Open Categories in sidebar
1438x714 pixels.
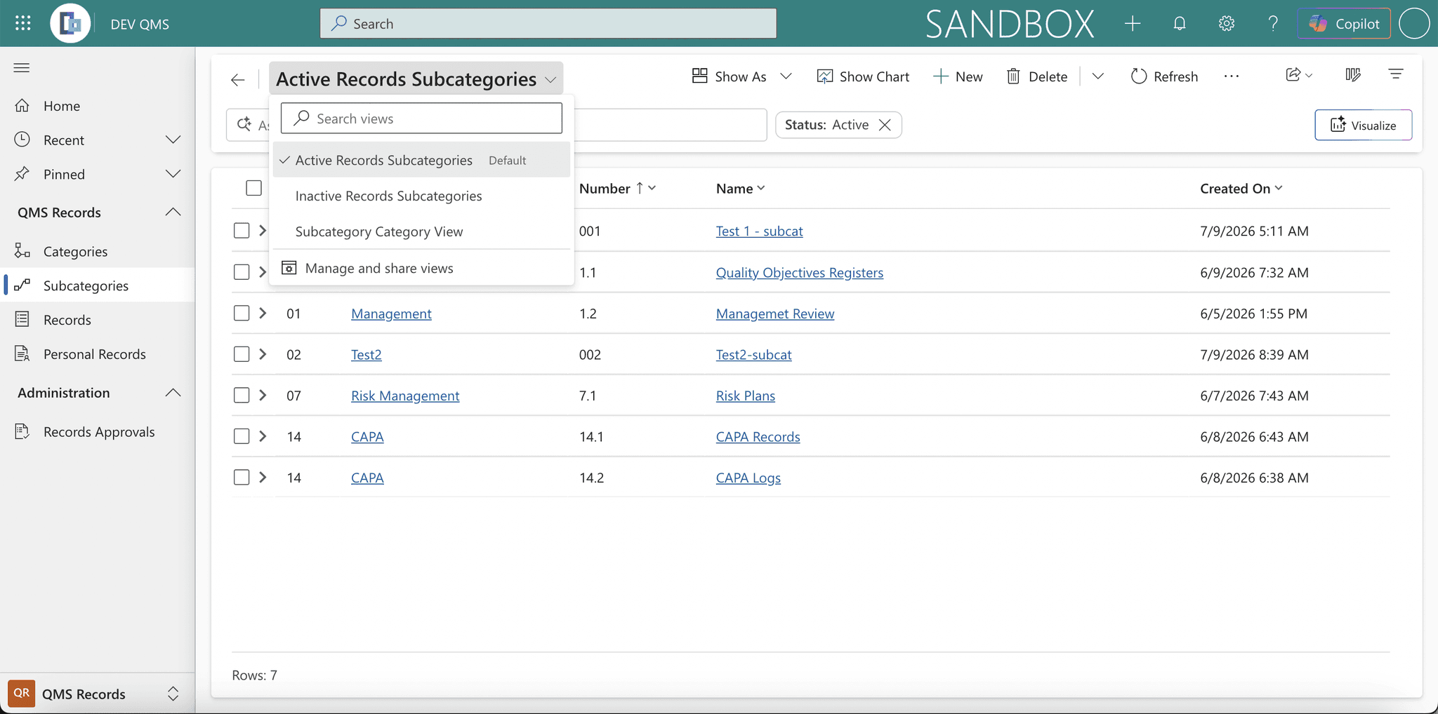point(98,251)
